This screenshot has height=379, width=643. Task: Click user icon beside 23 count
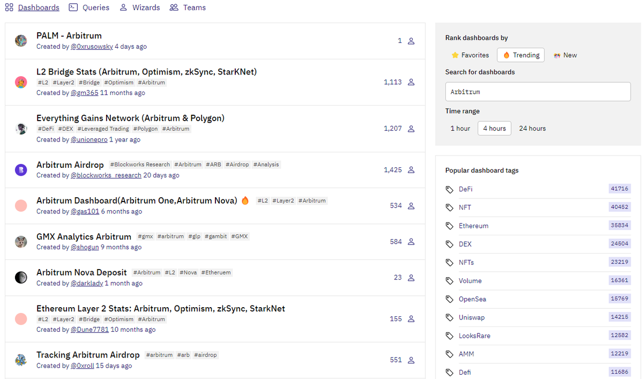coord(411,278)
